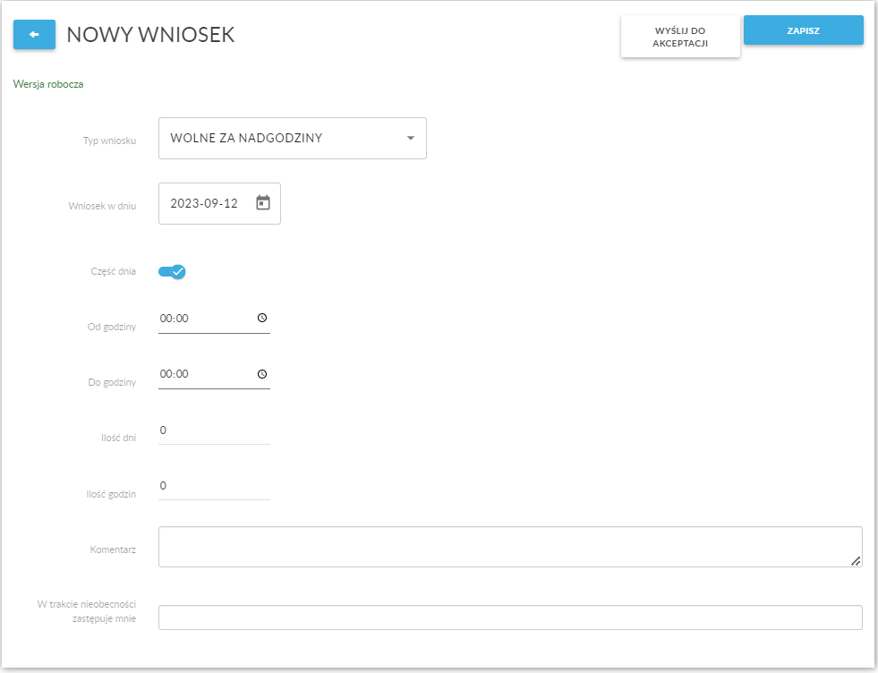
Task: Click into the Komentarz text area
Action: point(510,547)
